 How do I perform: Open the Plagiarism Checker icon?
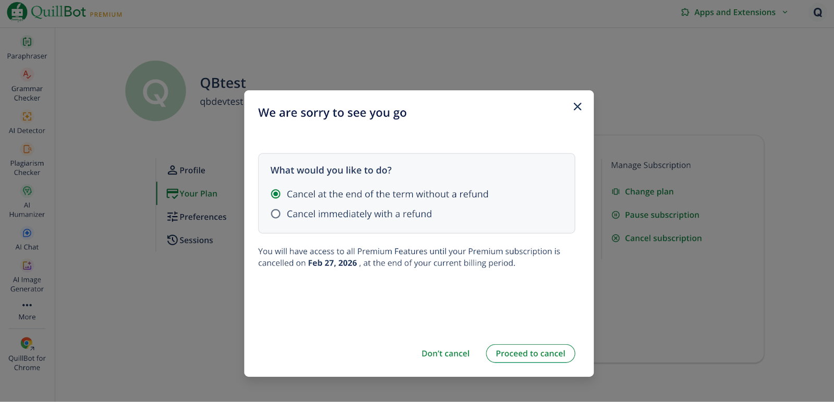[x=27, y=149]
